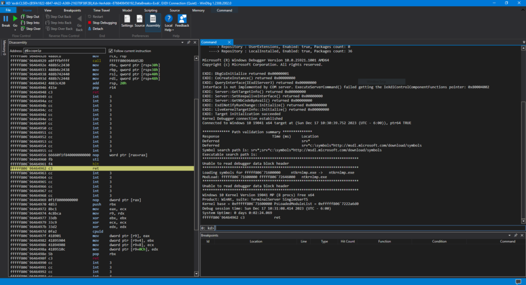The height and width of the screenshot is (285, 526).
Task: Select the sti instruction row
Action: [x=102, y=160]
